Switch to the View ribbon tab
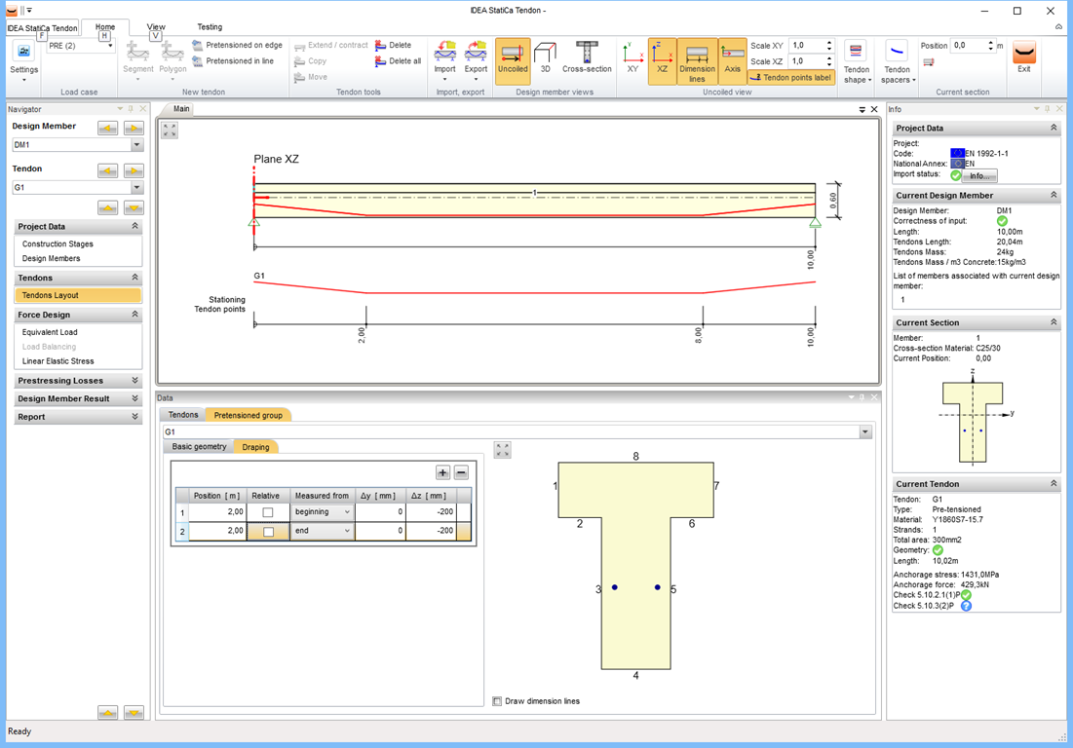The image size is (1073, 748). point(156,27)
